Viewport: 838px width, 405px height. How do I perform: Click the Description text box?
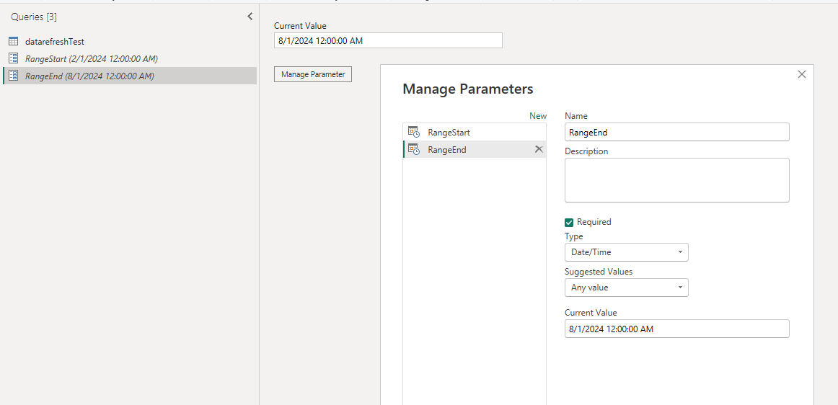coord(676,180)
